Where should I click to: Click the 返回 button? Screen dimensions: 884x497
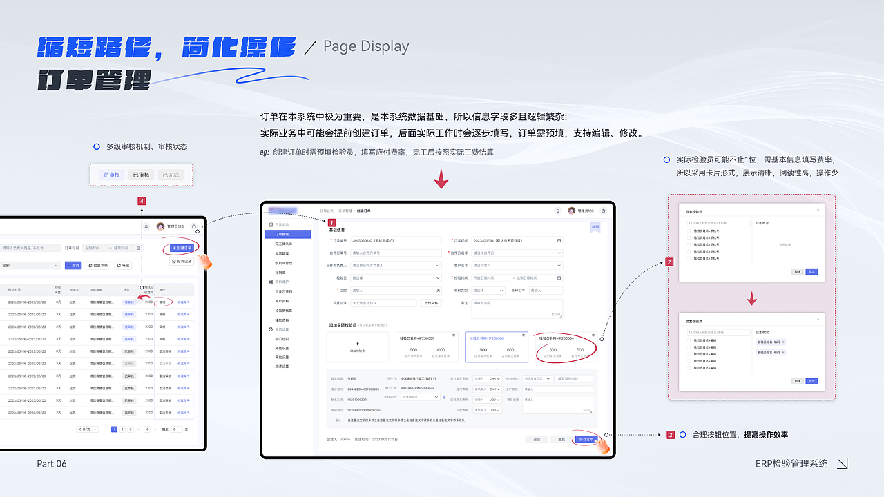click(x=536, y=439)
